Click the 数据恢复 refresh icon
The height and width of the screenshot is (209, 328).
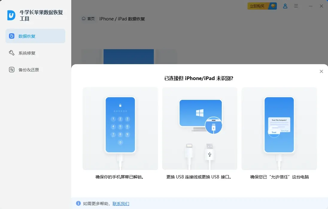(x=12, y=36)
